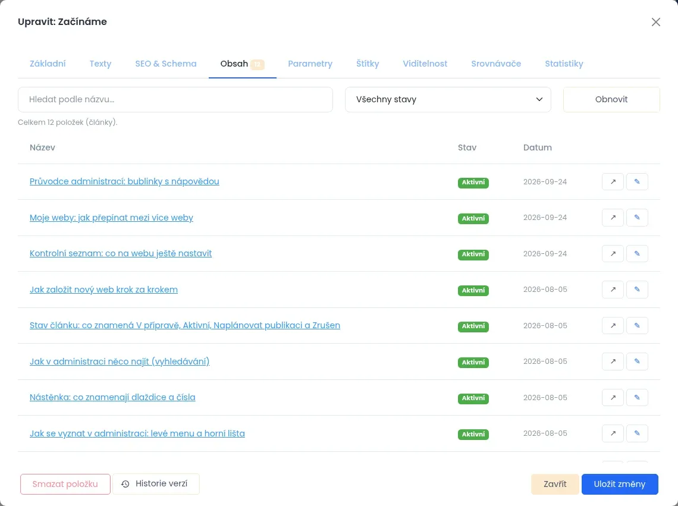
Task: Click the 'Smazat položku' delete button
Action: pos(65,484)
